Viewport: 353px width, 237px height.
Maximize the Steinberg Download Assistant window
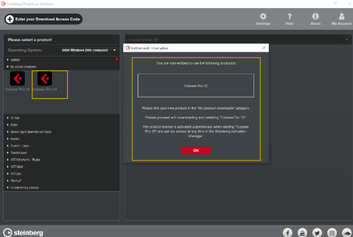[336, 4]
